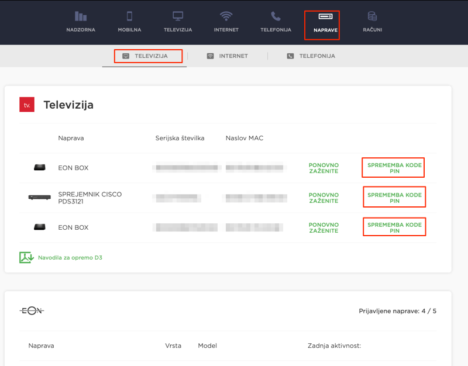Click the small TV icon in the Televizija sub-tab
This screenshot has height=366, width=468.
[126, 56]
